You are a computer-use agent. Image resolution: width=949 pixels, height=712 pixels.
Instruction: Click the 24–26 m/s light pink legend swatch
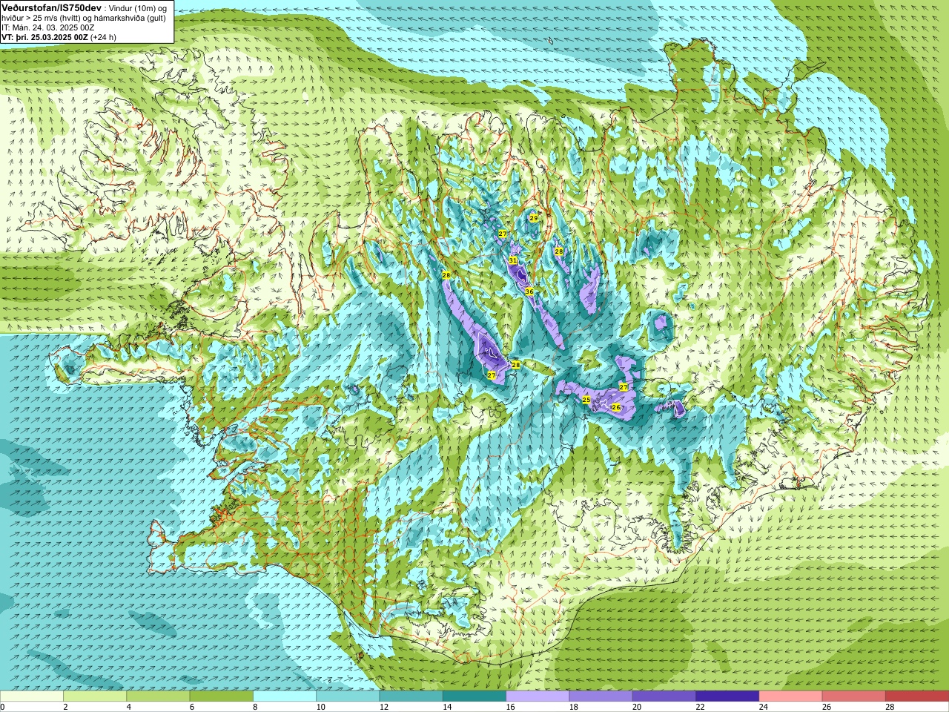pos(790,696)
